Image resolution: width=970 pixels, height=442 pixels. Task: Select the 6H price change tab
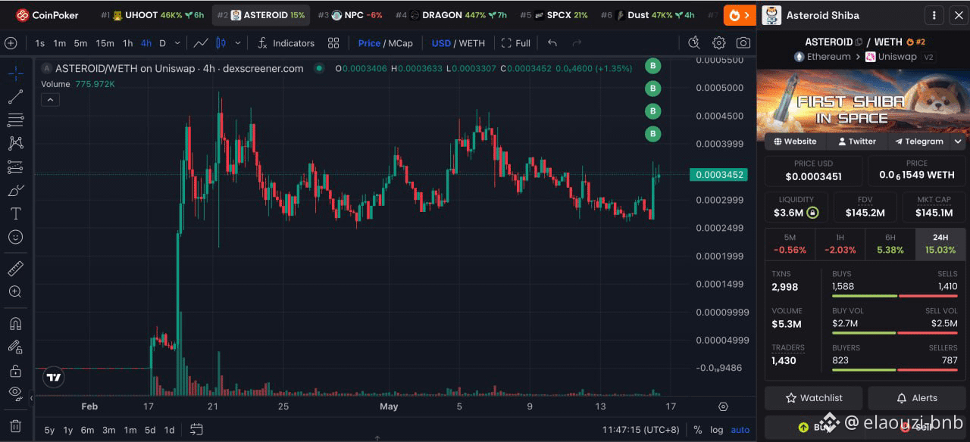point(890,244)
